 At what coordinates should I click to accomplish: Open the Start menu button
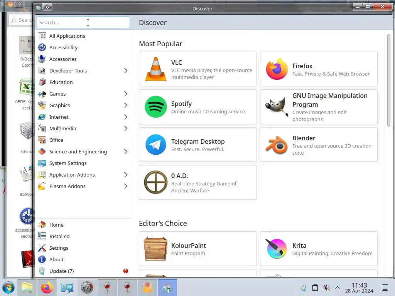(8, 288)
